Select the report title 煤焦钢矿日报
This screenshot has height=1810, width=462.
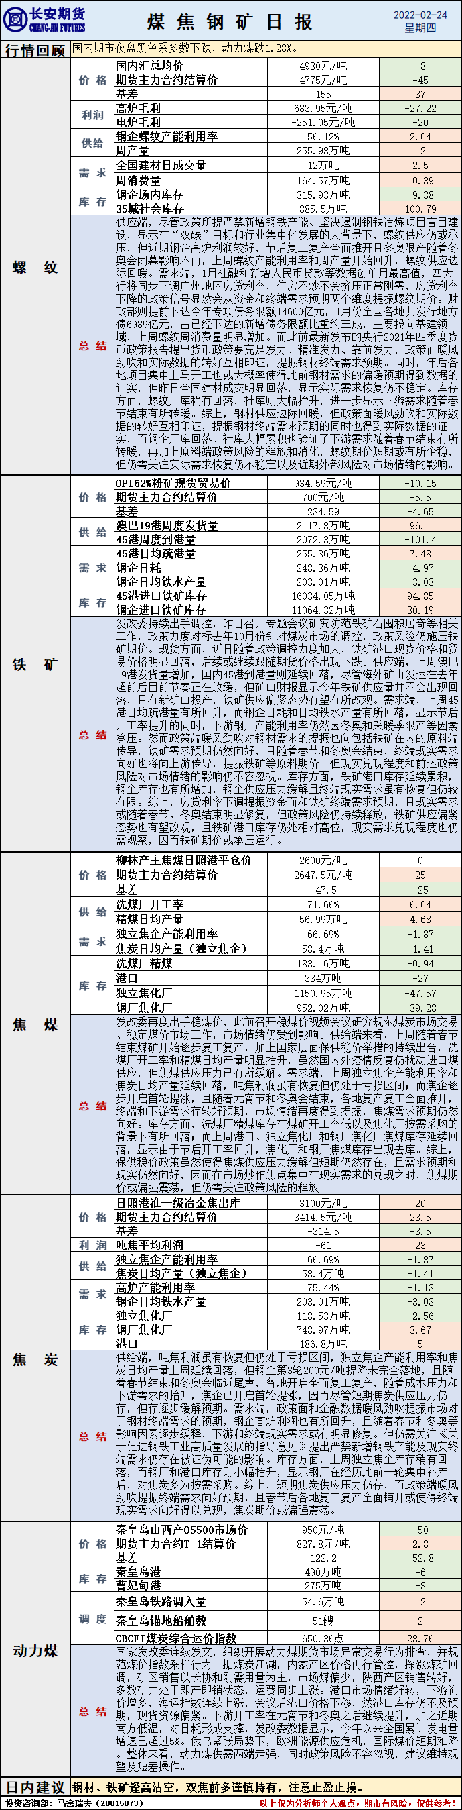click(230, 21)
